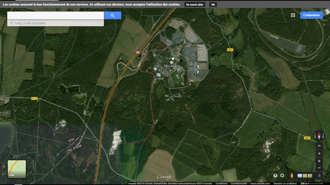Image resolution: width=330 pixels, height=185 pixels.
Task: Open the green map photo thumbnail
Action: 310,175
